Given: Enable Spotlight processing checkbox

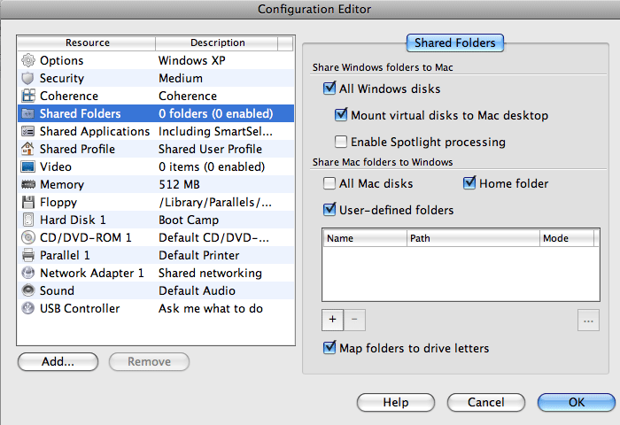Looking at the screenshot, I should [341, 142].
